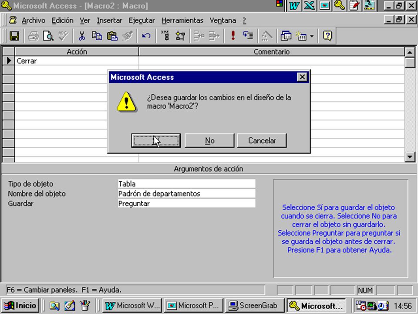
Task: Close the Microsoft Access dialog with X
Action: 302,77
